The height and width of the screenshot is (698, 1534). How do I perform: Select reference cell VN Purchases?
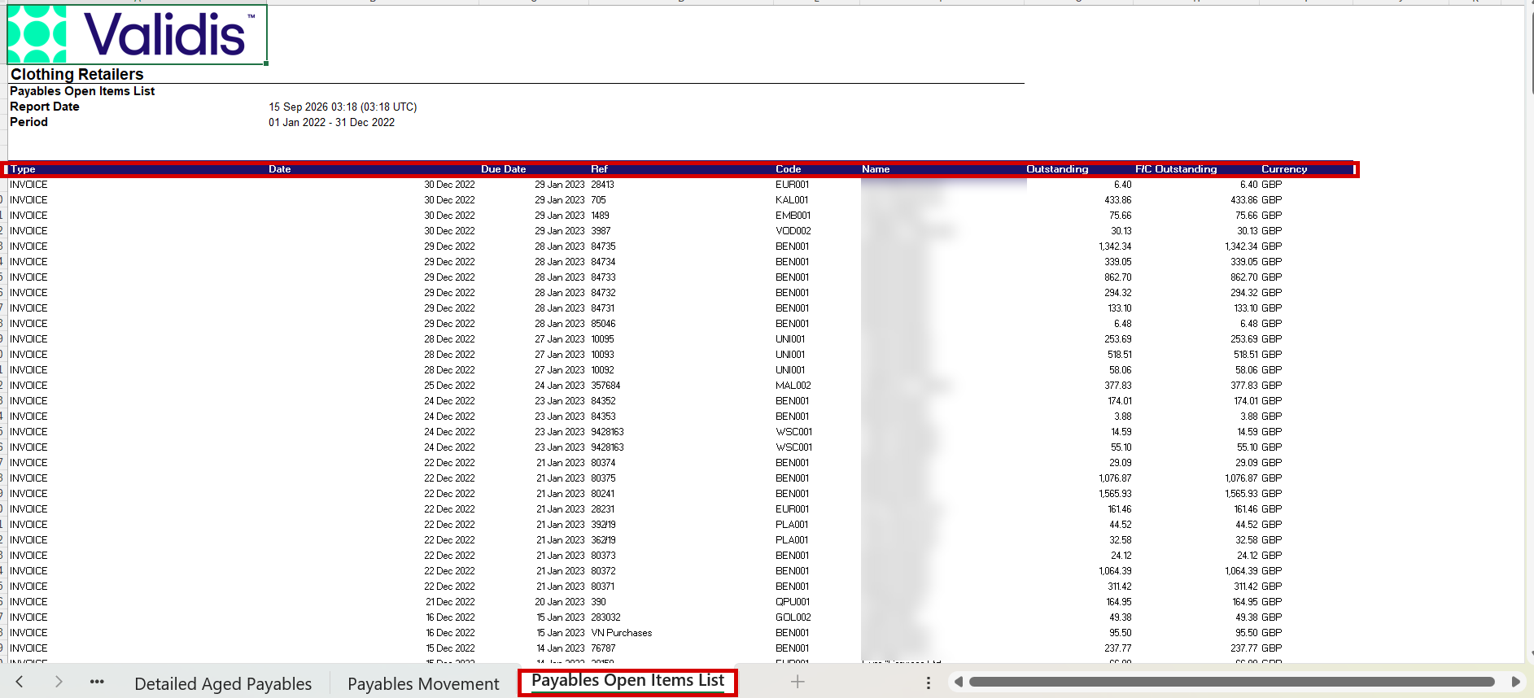click(x=621, y=633)
